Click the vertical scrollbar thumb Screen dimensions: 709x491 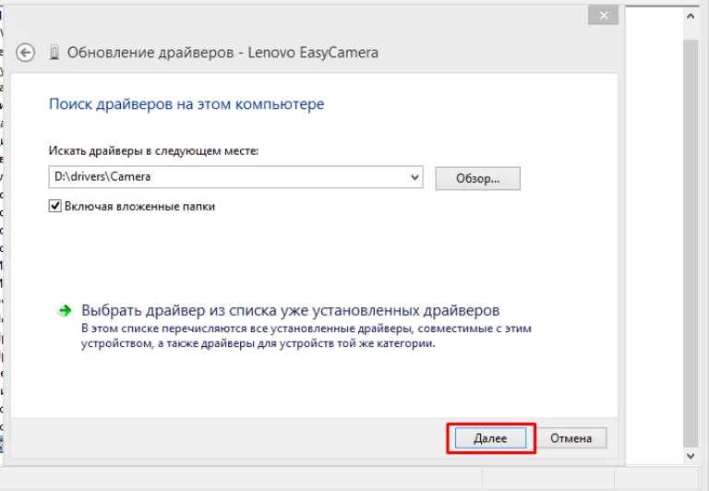[691, 244]
